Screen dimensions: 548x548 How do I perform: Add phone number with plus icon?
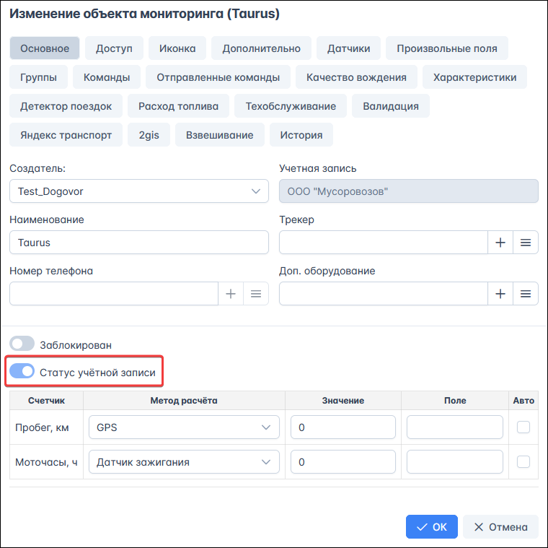point(231,294)
